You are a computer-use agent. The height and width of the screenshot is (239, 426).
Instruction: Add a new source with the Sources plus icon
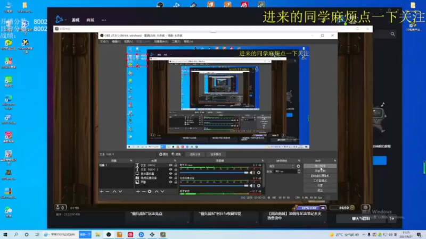(x=138, y=192)
